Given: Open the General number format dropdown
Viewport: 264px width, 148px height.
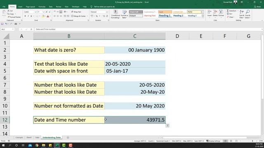Looking at the screenshot, I should coord(107,12).
